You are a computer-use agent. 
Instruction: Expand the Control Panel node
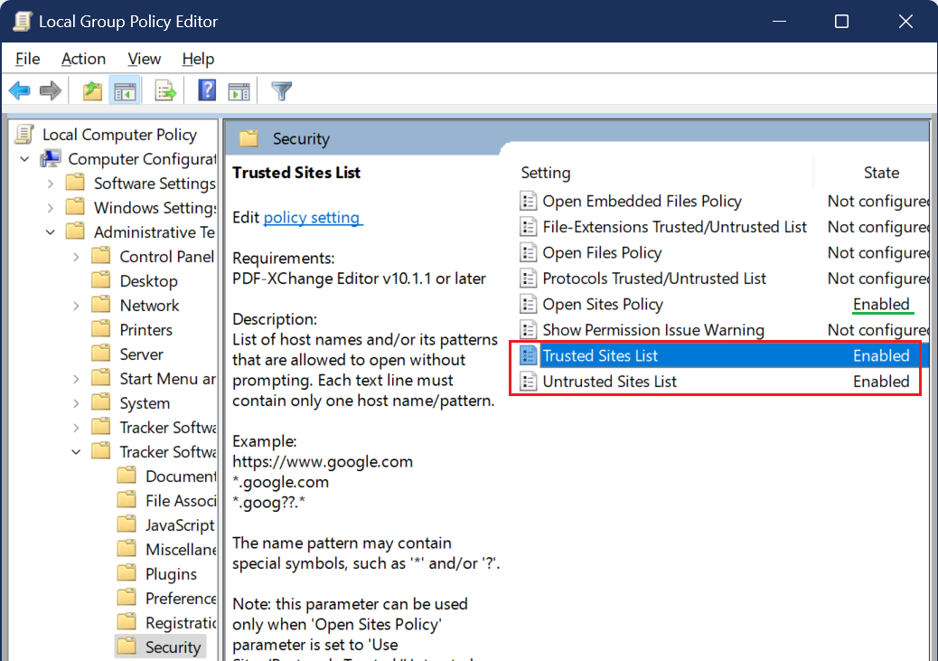coord(76,258)
